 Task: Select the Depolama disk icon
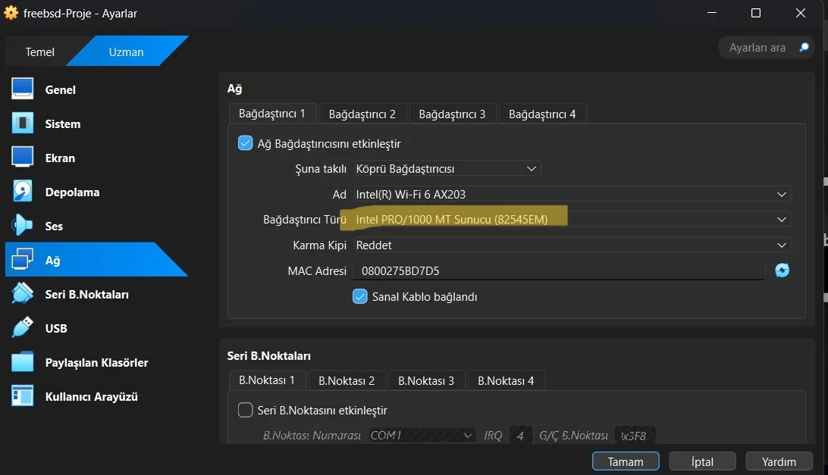(x=23, y=192)
